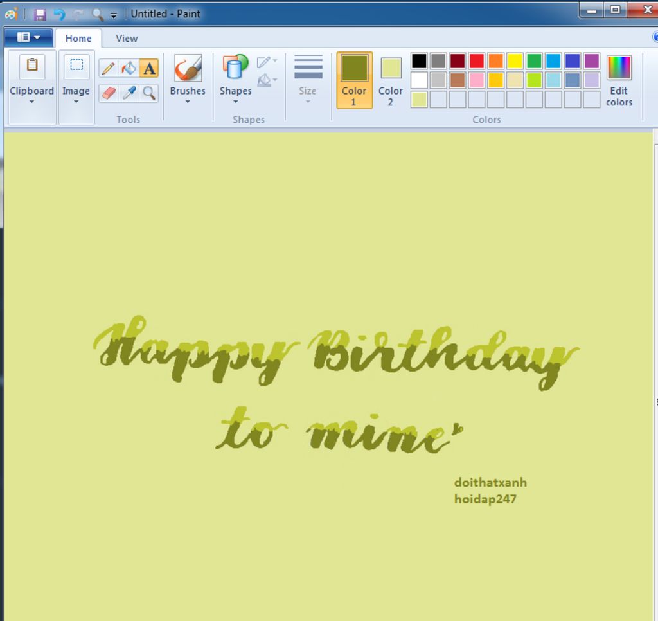Image resolution: width=658 pixels, height=621 pixels.
Task: Pick the dark red color swatch
Action: click(x=458, y=61)
